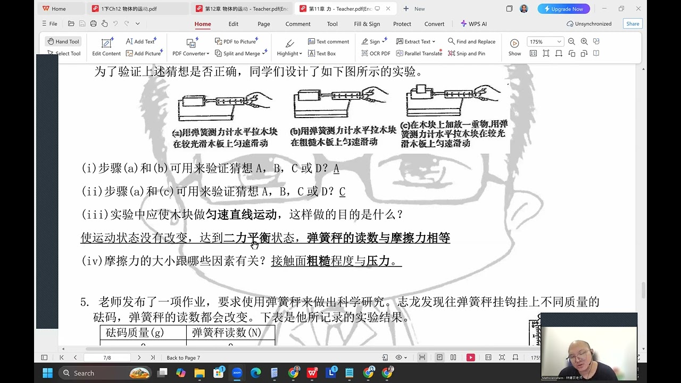
Task: Open the Page ribbon tab
Action: click(264, 24)
